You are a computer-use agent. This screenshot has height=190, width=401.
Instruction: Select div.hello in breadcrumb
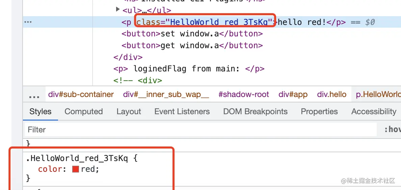(332, 94)
